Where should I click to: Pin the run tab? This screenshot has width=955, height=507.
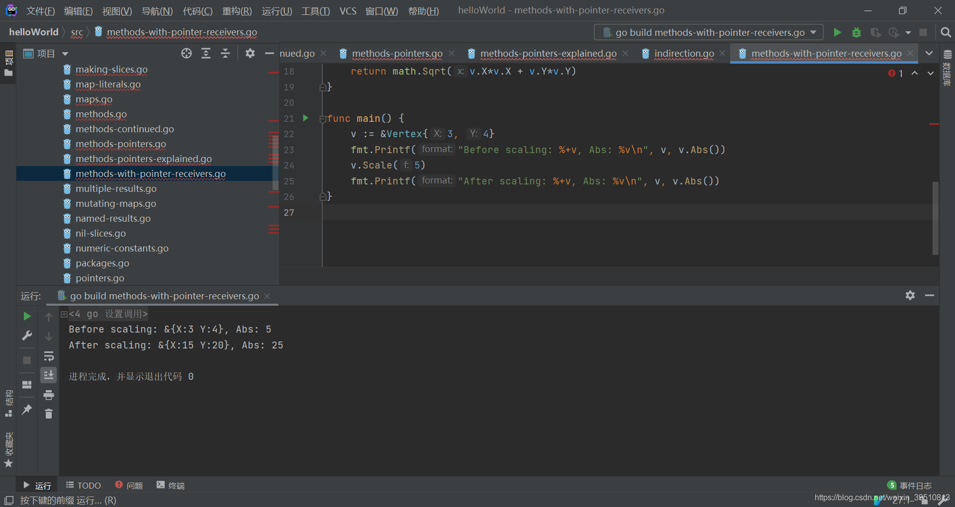click(27, 410)
